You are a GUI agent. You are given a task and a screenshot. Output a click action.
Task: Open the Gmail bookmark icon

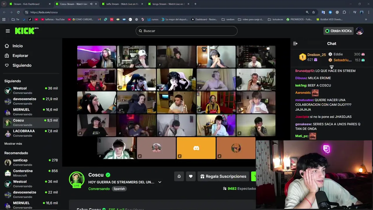99,20
